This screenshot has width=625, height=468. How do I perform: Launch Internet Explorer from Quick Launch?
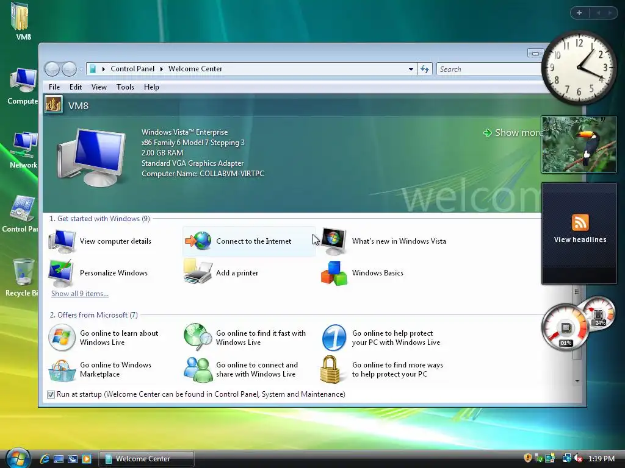[x=44, y=458]
